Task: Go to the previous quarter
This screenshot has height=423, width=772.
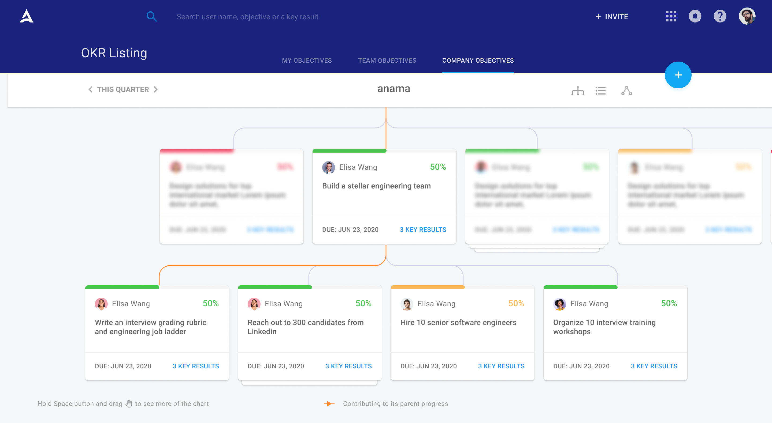Action: click(x=90, y=89)
